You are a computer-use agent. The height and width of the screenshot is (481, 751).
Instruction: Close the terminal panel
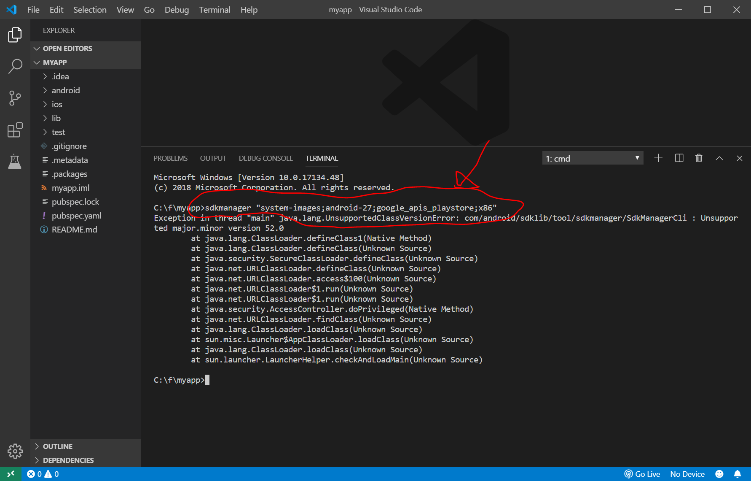tap(740, 158)
